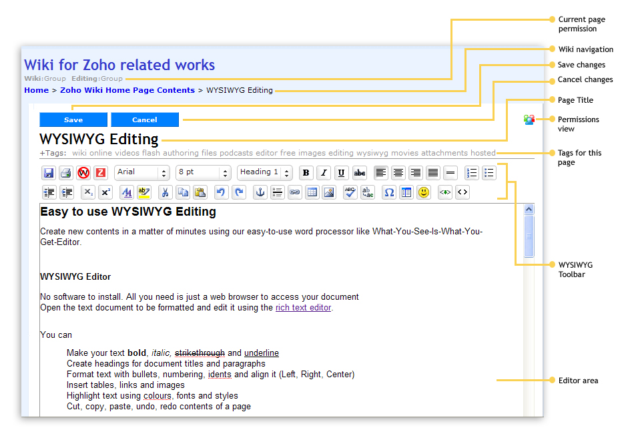Toggle strikethrough formatting
Screen dimensions: 634x438
360,173
